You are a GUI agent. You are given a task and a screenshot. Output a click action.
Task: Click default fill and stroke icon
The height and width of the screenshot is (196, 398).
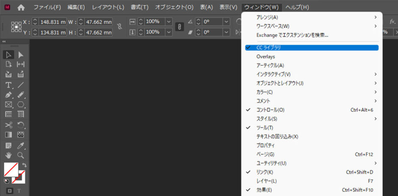[6, 181]
